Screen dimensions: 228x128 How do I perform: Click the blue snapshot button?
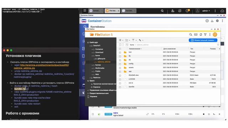(x=203, y=40)
